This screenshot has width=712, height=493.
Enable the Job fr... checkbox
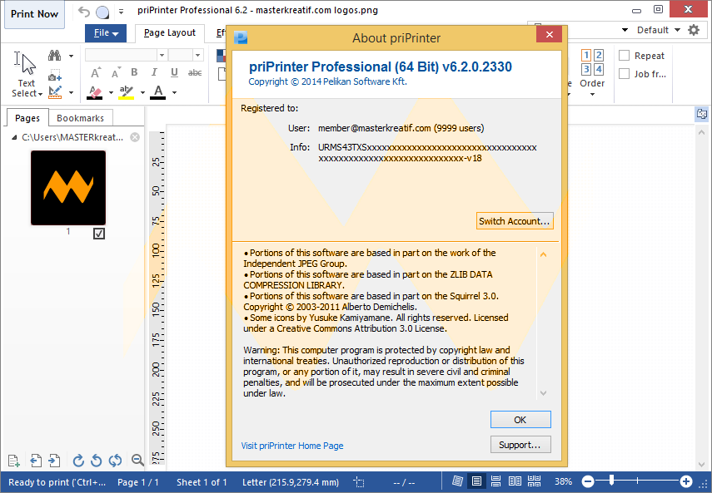(x=625, y=74)
